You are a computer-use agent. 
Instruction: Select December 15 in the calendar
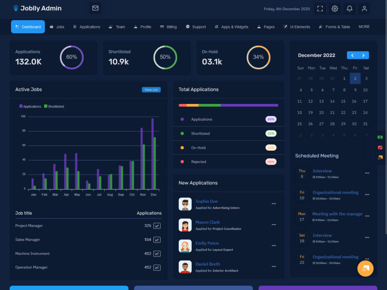pyautogui.click(x=343, y=101)
